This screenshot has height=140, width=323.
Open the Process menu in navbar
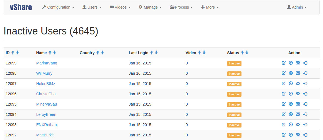pyautogui.click(x=181, y=7)
